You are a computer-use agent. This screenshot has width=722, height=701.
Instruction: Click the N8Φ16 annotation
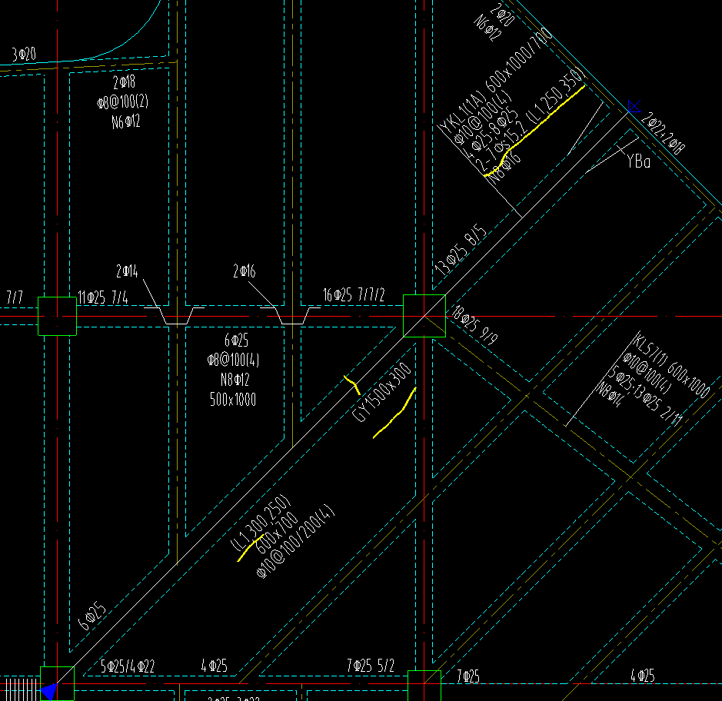[504, 168]
